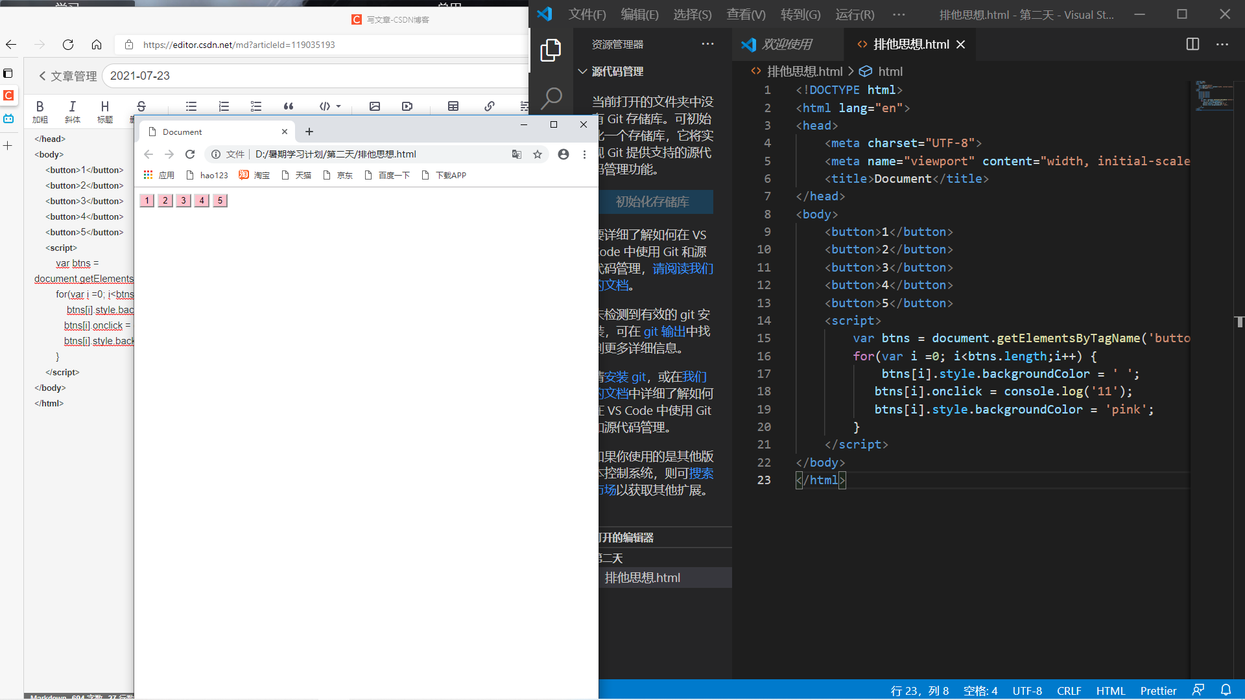
Task: Close the 排他思想.html editor tab
Action: tap(961, 44)
